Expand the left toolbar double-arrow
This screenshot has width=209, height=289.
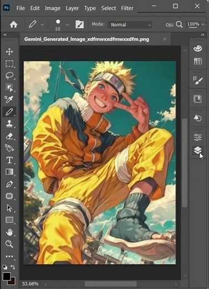click(x=5, y=34)
